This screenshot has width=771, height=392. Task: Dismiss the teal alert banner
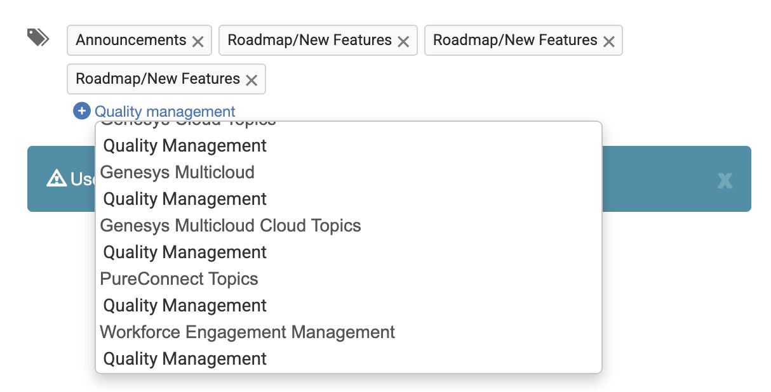click(725, 181)
